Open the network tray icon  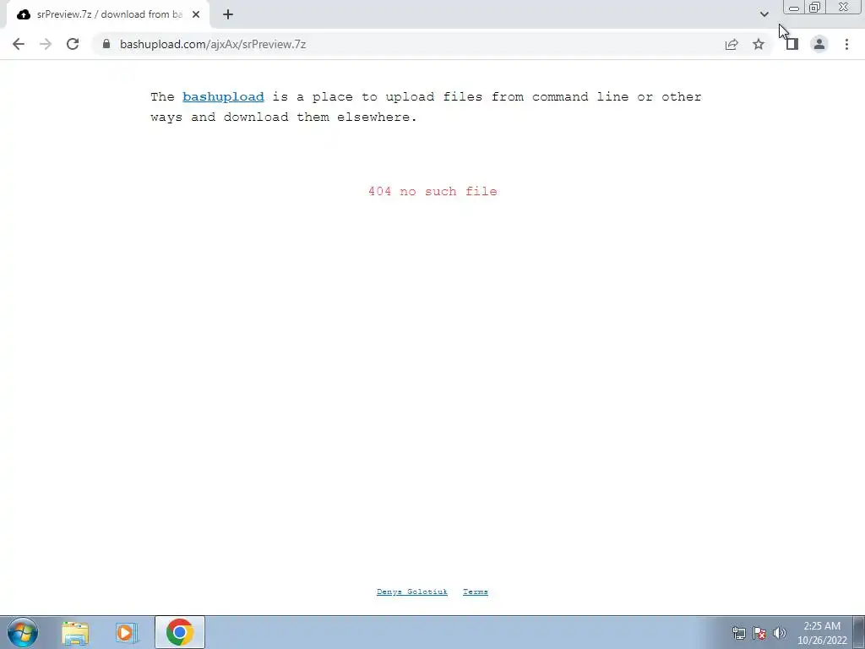tap(738, 633)
